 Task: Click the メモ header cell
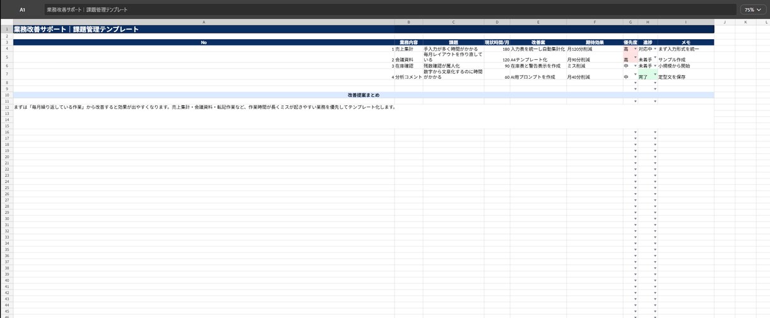click(x=685, y=42)
